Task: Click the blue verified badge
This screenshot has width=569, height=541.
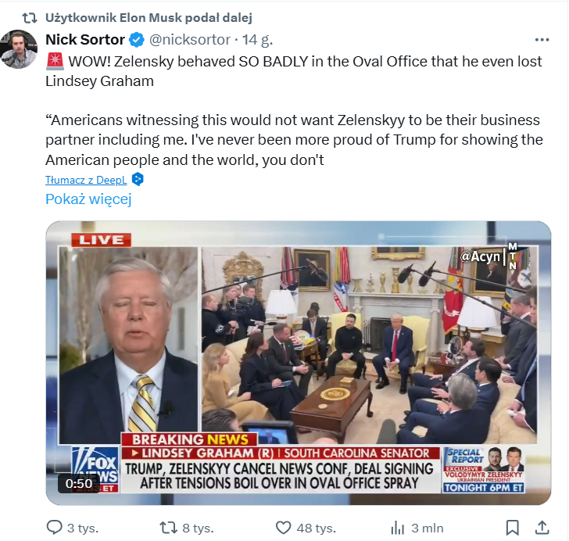Action: pyautogui.click(x=137, y=40)
